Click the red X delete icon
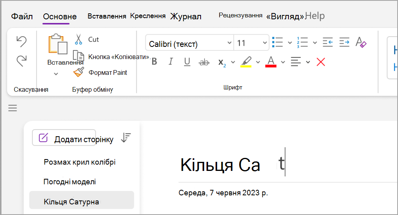The image size is (398, 215). [321, 62]
